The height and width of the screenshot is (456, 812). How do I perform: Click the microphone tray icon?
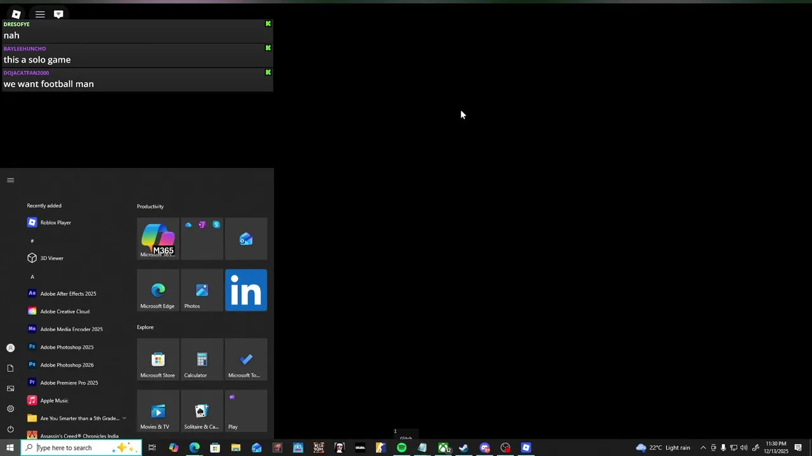(x=723, y=448)
